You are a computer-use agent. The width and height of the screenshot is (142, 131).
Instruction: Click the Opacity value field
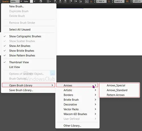click(15, 1)
